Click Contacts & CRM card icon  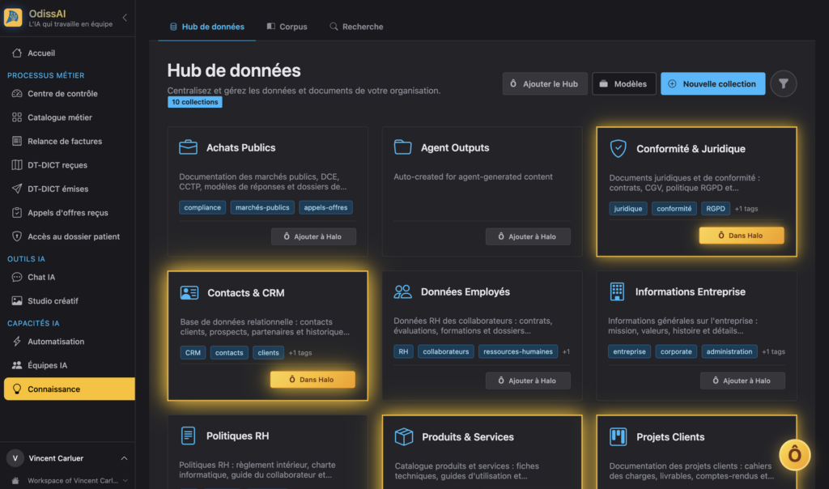coord(189,292)
